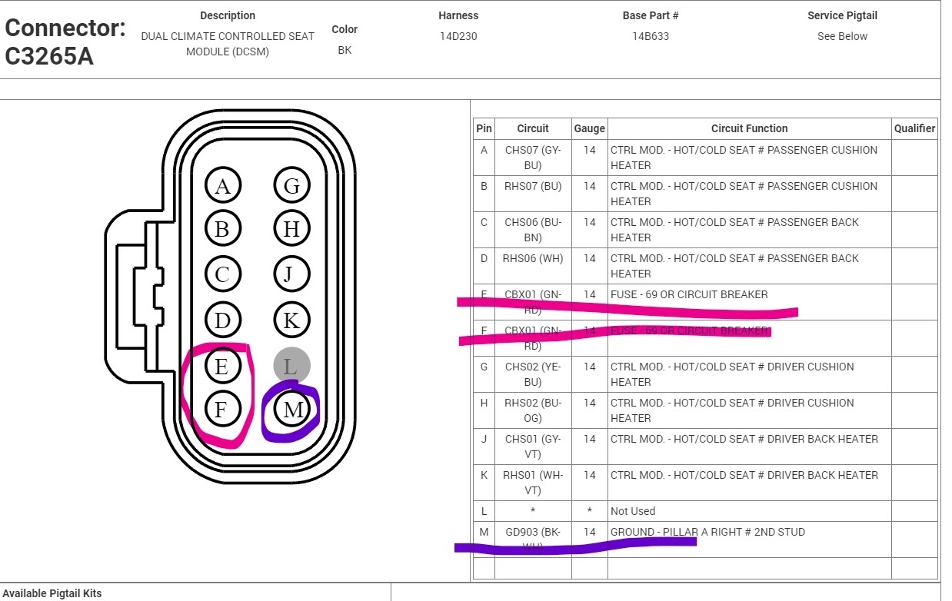Click 'GROUND - PILLAR A RIGHT # 2ND STUD'
This screenshot has height=601, width=952.
707,532
